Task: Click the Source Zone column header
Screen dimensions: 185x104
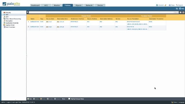Action: coord(50,19)
